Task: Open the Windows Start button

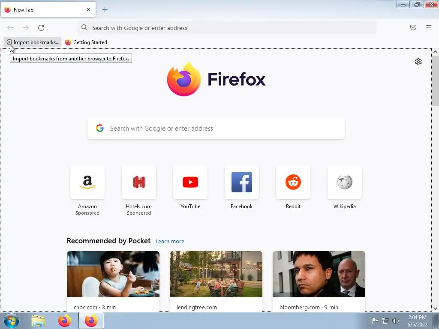Action: tap(12, 320)
